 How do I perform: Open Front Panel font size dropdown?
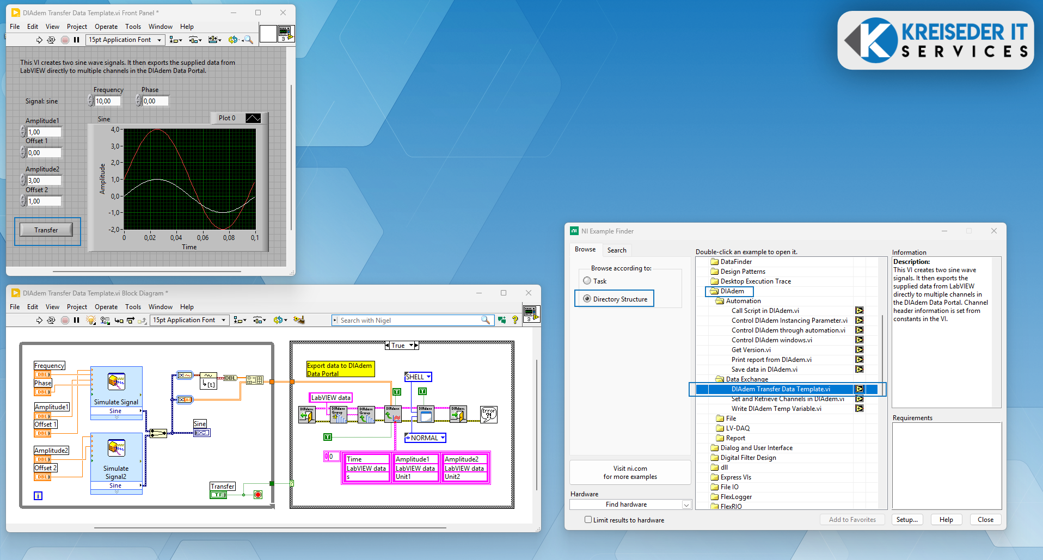(159, 40)
